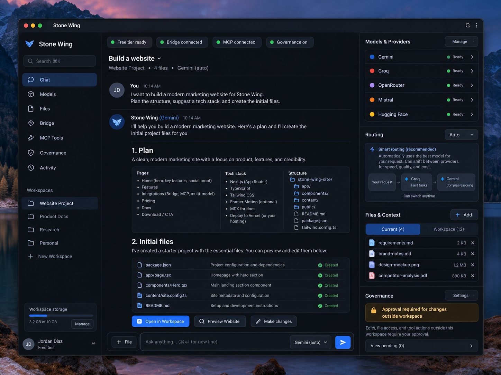This screenshot has width=501, height=375.
Task: Remove requirements.md from current files
Action: [473, 243]
